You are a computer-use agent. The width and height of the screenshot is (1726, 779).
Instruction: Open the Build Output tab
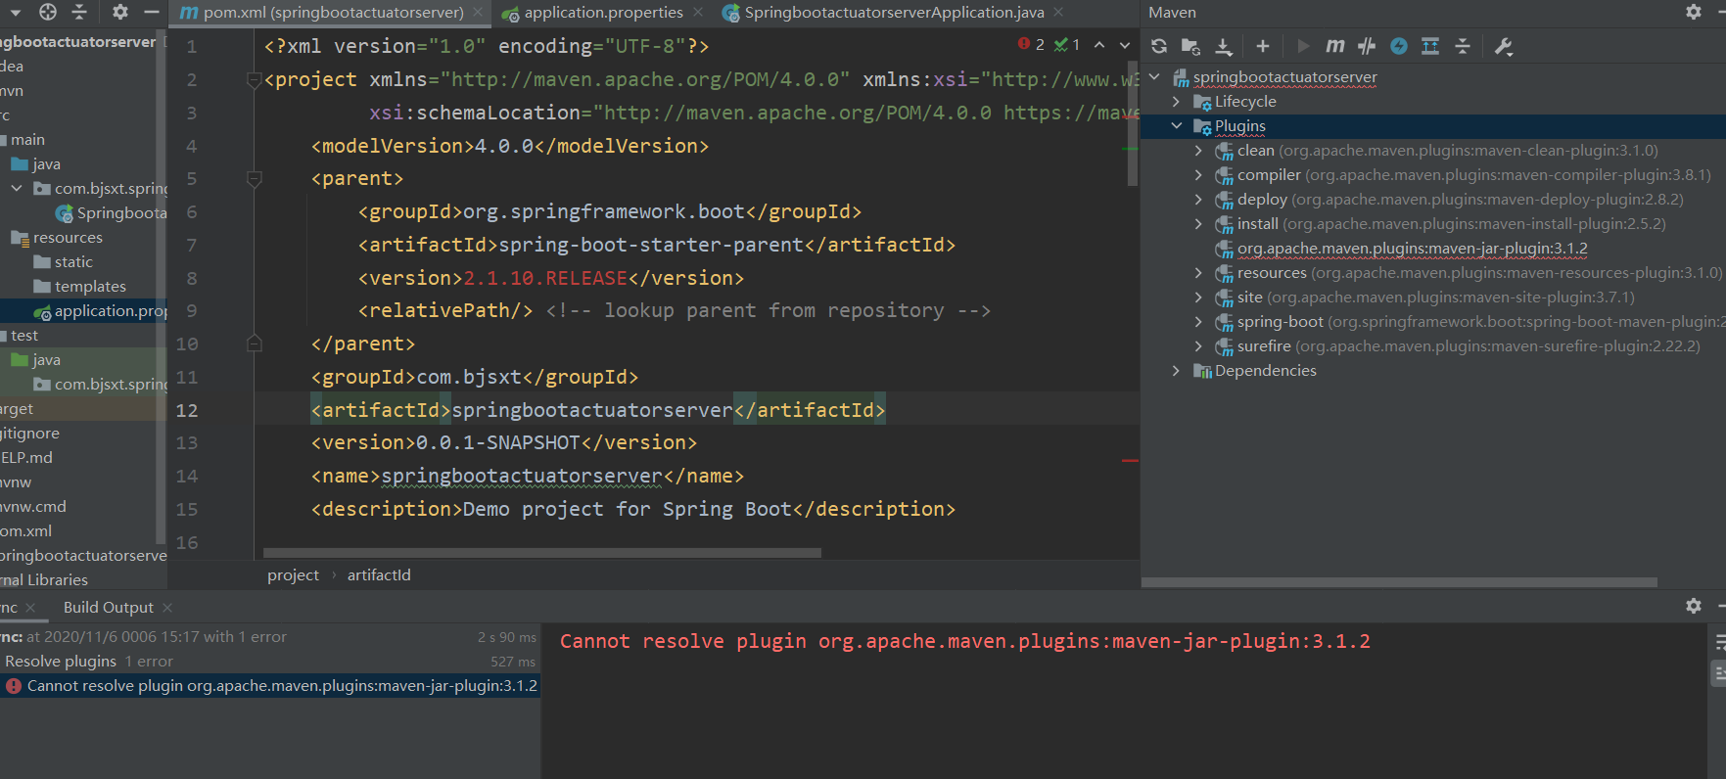point(109,608)
